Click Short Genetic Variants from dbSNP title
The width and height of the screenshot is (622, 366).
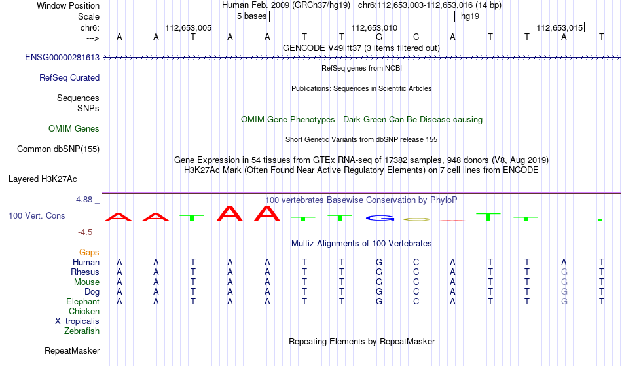(x=361, y=139)
